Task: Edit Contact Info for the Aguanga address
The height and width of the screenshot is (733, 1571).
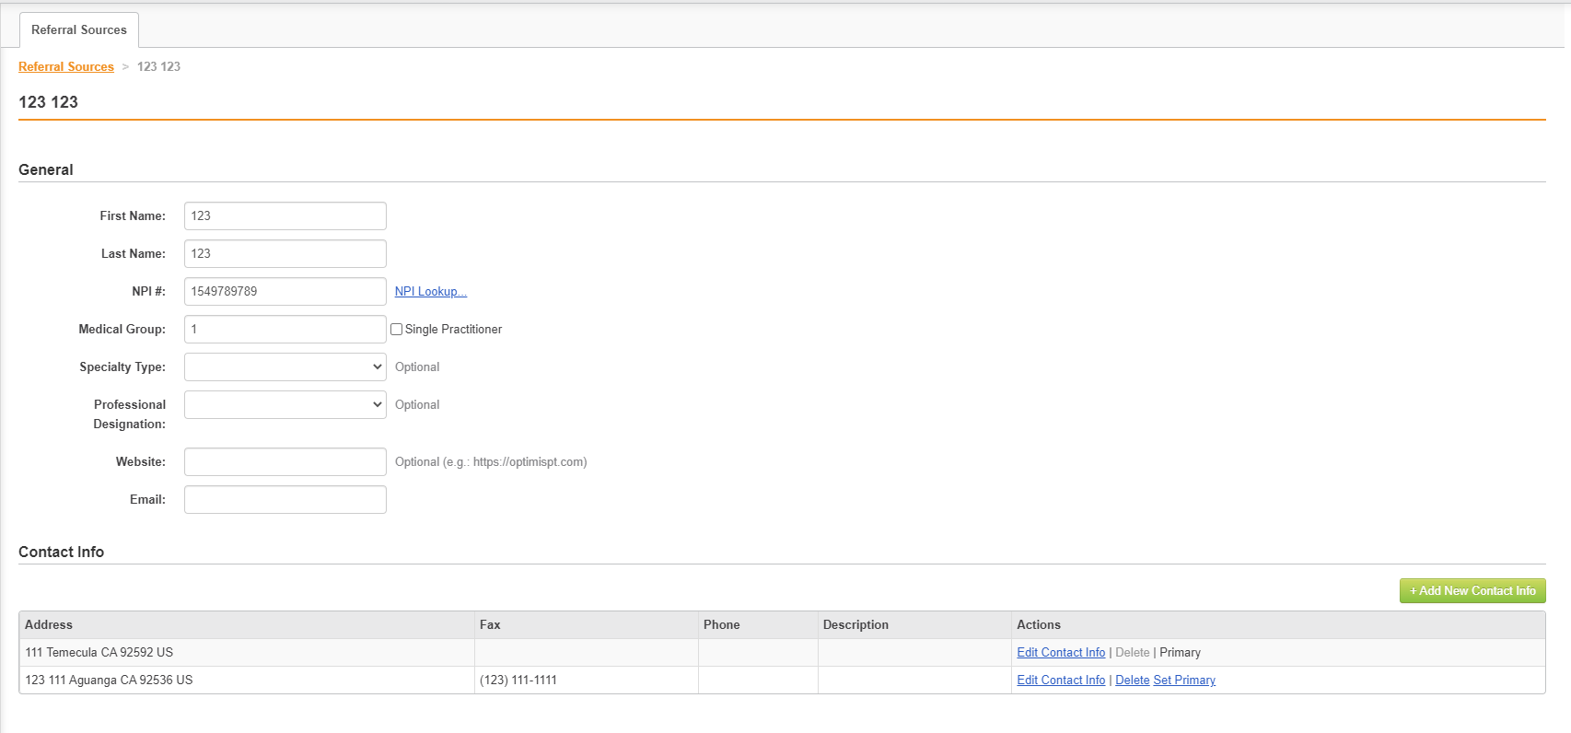Action: tap(1061, 680)
